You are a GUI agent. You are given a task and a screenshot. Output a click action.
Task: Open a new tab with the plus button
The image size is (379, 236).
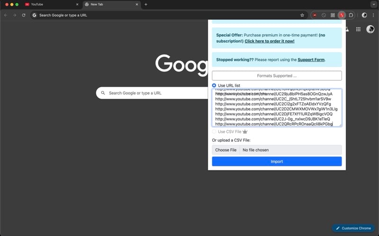[x=146, y=4]
